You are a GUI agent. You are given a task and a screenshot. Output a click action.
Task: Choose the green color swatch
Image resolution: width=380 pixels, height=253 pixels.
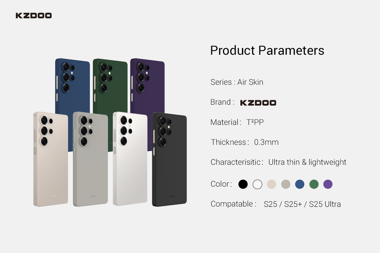(314, 184)
